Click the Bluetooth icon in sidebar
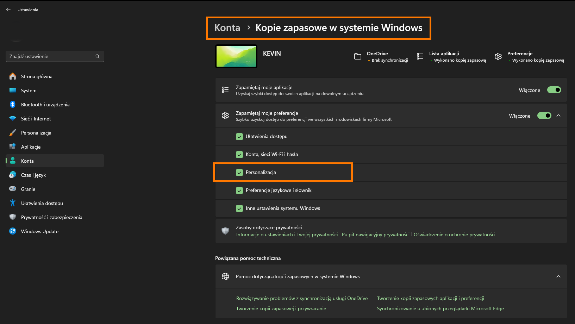 (x=13, y=104)
